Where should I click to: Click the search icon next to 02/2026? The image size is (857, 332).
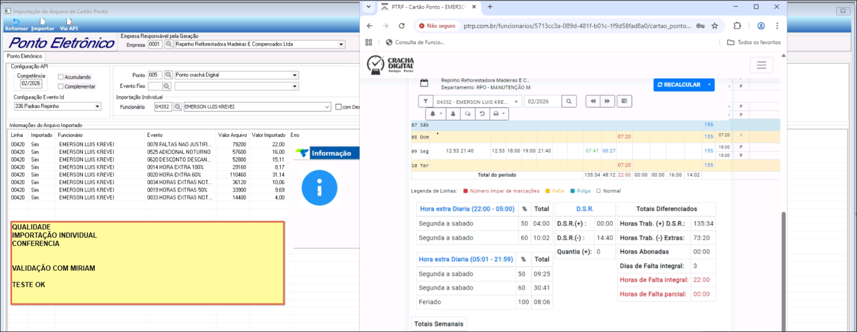569,102
